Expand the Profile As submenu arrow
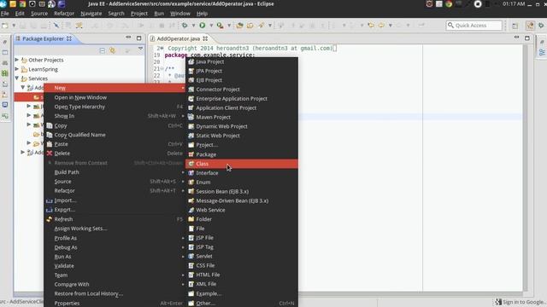Screen dimensions: 547x307 tap(183, 238)
